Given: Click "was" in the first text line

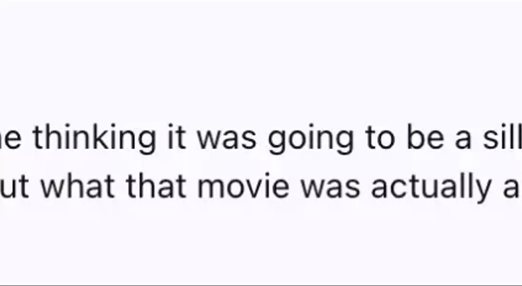Looking at the screenshot, I should pyautogui.click(x=226, y=140).
